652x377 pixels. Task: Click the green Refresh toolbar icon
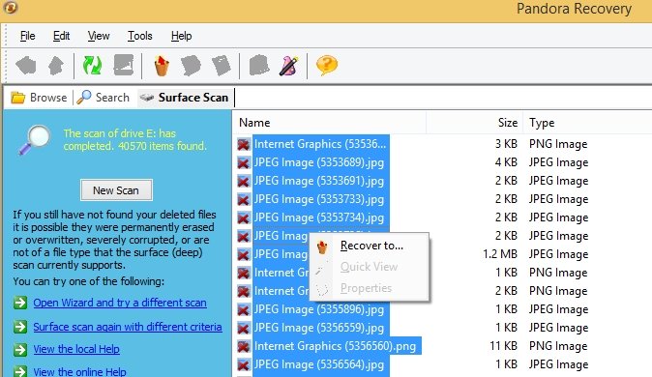pyautogui.click(x=92, y=66)
